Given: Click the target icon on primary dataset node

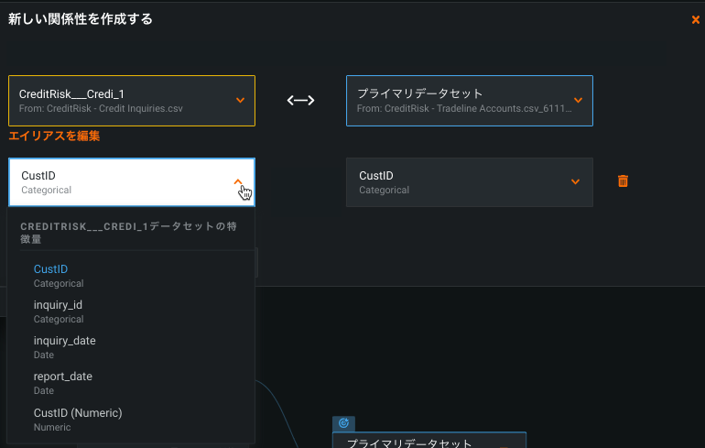Looking at the screenshot, I should pos(343,423).
